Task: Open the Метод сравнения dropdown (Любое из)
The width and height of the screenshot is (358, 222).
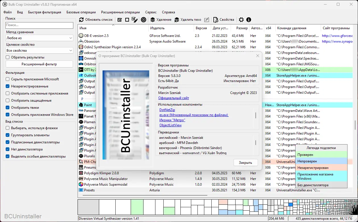Action: [x=39, y=38]
